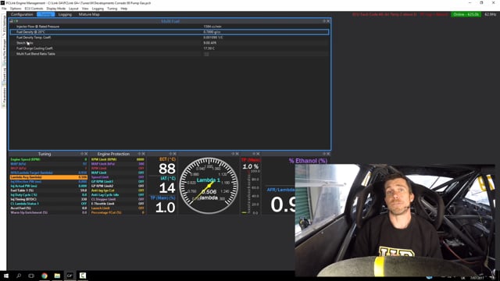Viewport: 500px width, 281px height.
Task: Open the Display Mode menu
Action: click(x=55, y=9)
